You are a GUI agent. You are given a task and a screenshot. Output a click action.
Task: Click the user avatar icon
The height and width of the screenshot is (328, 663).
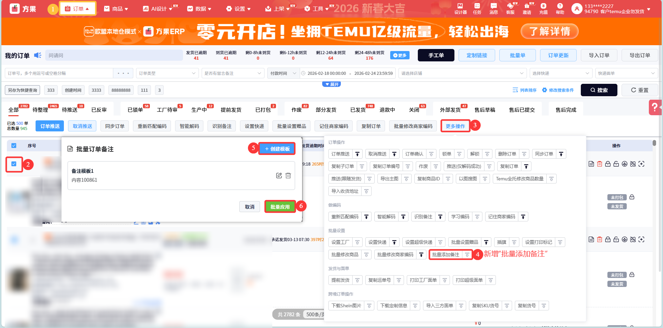point(577,9)
